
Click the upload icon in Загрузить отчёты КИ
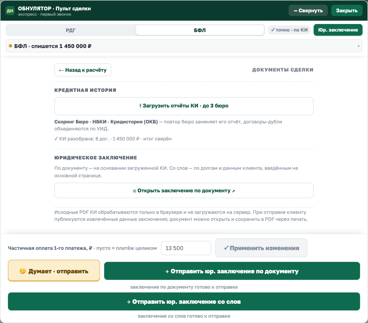[140, 106]
